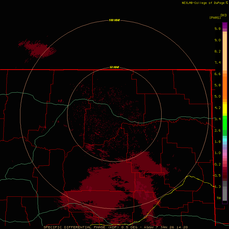229x229 pixels.
Task: Click the 5.0 value on the color scale
Action: tap(218, 96)
